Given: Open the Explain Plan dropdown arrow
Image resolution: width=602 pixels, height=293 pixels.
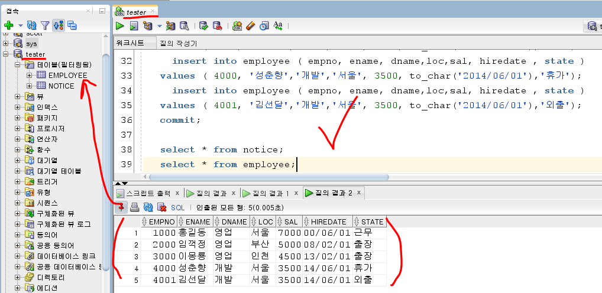Looking at the screenshot, I should tap(159, 26).
